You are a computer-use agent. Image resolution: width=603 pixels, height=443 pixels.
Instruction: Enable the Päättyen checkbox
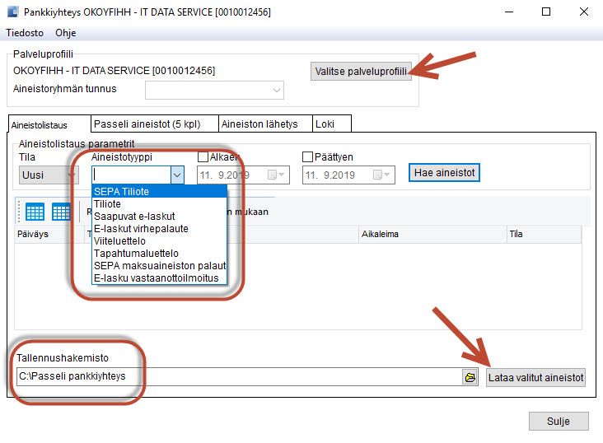coord(307,157)
